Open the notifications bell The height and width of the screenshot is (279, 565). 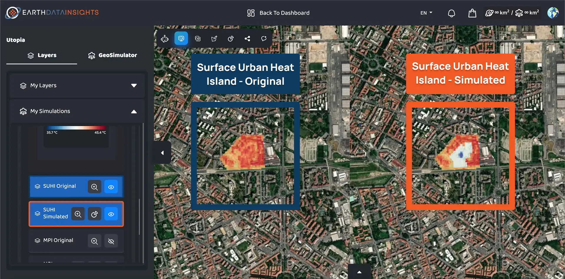tap(451, 13)
